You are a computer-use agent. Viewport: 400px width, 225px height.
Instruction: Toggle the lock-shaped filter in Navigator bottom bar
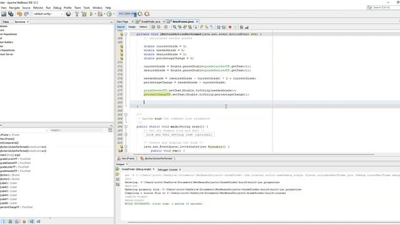[x=10, y=221]
